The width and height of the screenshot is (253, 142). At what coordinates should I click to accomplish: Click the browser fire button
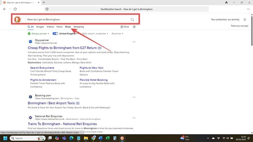[226, 3]
